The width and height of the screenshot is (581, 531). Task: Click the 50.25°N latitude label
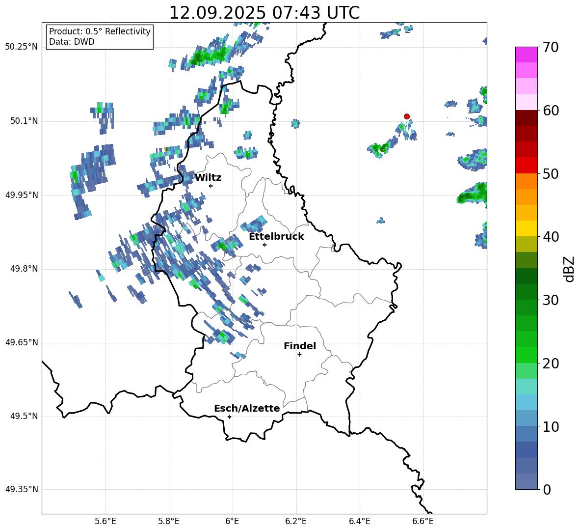[22, 47]
